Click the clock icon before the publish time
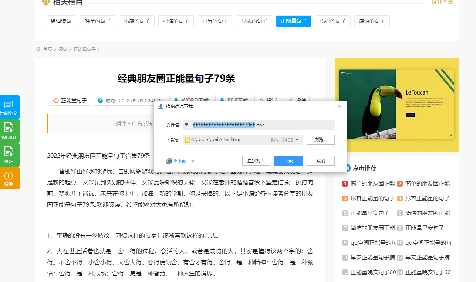 click(x=100, y=101)
